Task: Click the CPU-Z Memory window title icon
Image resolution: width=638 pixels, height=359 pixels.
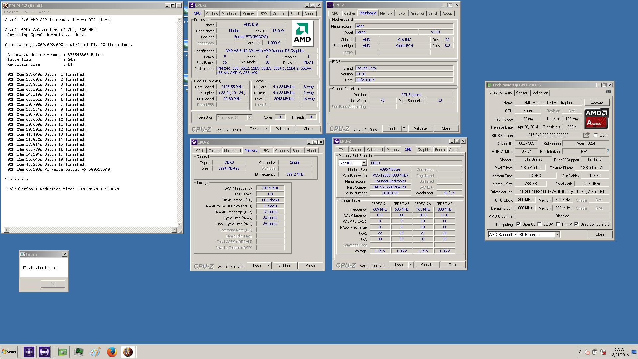Action: tap(194, 142)
